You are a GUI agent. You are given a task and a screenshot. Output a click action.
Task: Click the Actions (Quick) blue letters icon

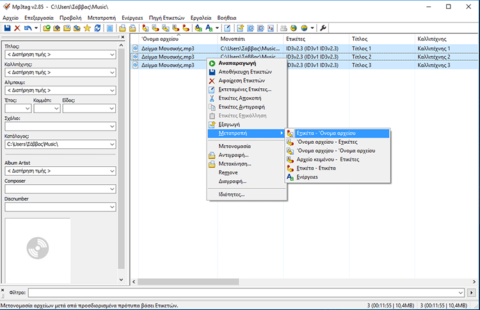[209, 28]
